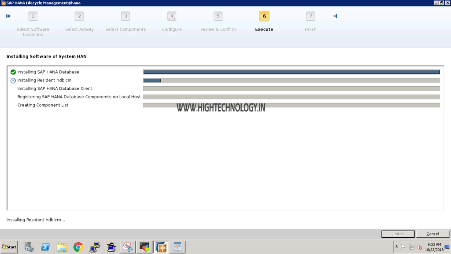Viewport: 451px width, 254px height.
Task: Select 'Creating Component List' row
Action: click(x=43, y=105)
